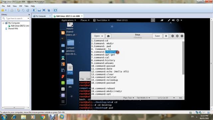
Task: Click the active Text Editor dock icon
Action: point(63,95)
